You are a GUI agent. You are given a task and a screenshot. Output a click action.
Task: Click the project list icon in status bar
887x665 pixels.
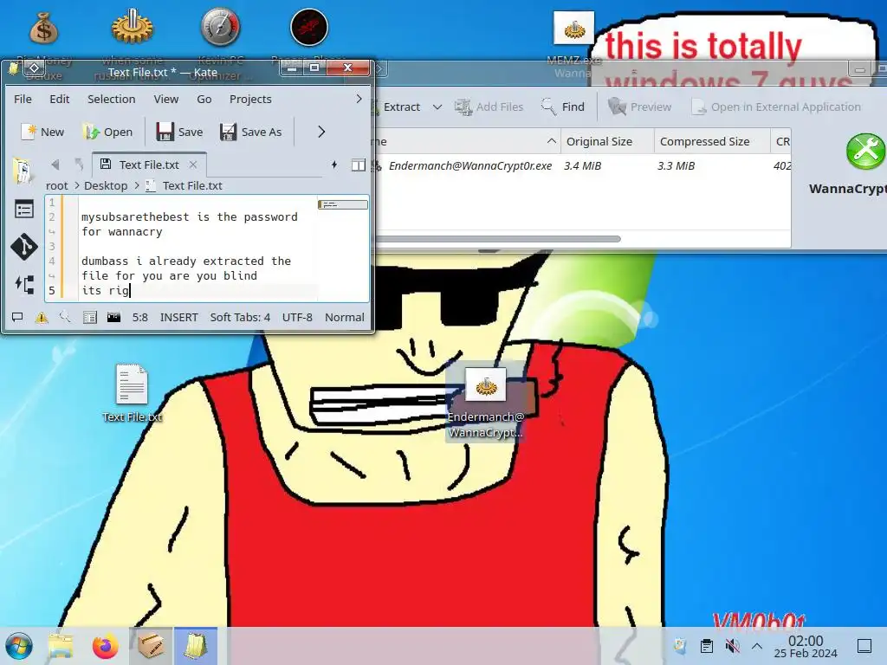pos(89,317)
